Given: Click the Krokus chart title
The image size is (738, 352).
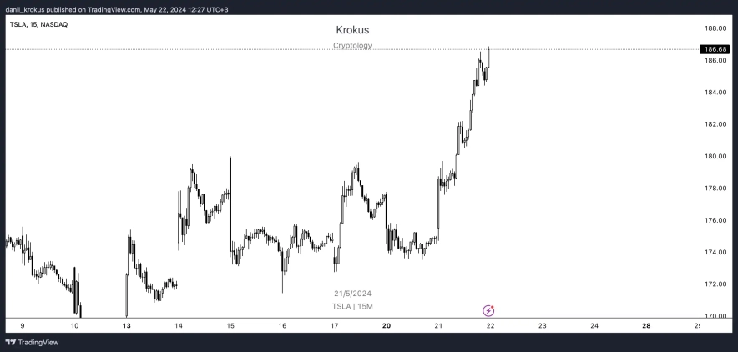Looking at the screenshot, I should pos(352,30).
